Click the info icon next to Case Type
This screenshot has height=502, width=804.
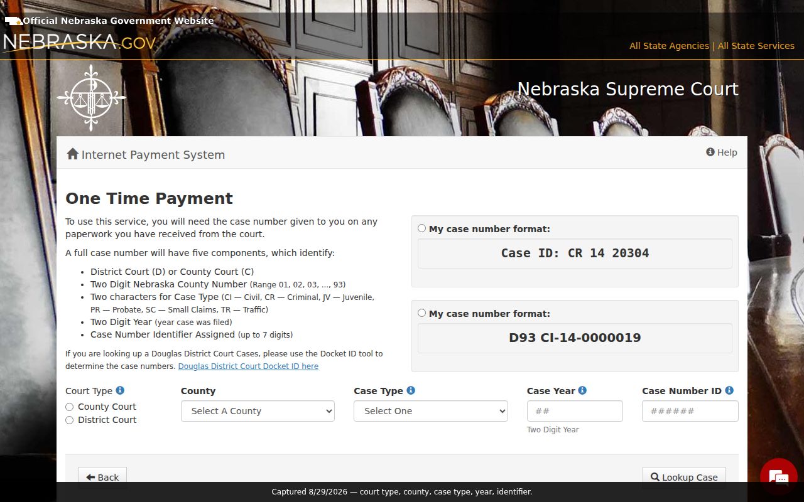(411, 390)
